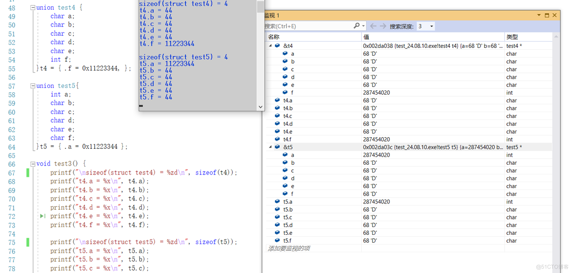Image resolution: width=572 pixels, height=273 pixels.
Task: Click the variable icon beside t5.d
Action: tap(277, 225)
